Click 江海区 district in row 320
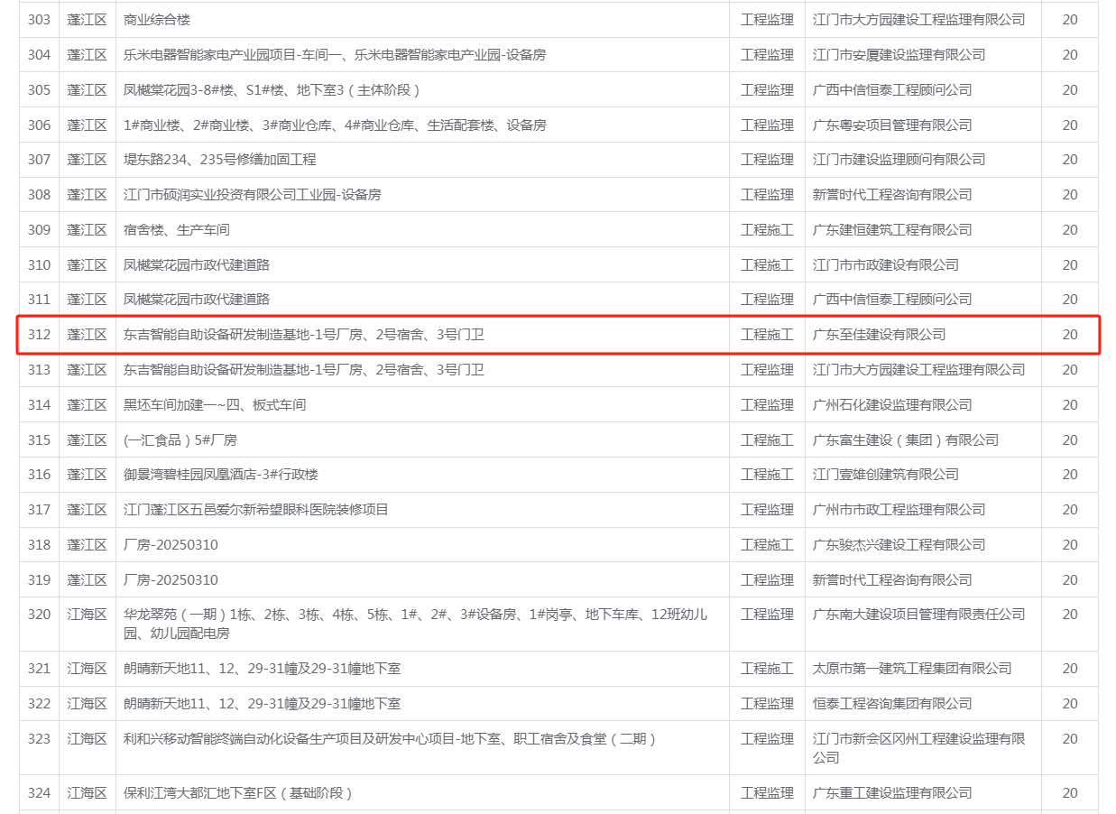1116x814 pixels. (87, 615)
